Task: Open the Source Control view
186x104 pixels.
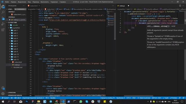Action: [3, 18]
